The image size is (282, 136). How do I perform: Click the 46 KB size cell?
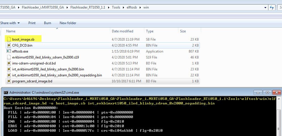pos(195,57)
